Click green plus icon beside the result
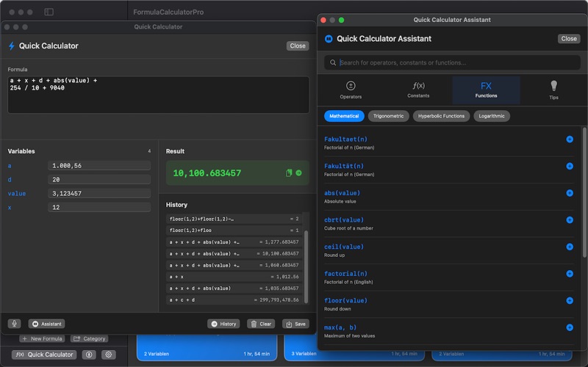Screen dimensions: 588x367 299,172
